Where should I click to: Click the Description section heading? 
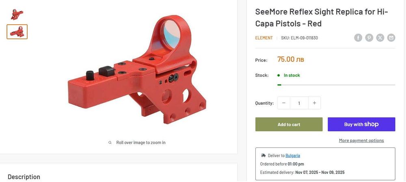pyautogui.click(x=24, y=177)
